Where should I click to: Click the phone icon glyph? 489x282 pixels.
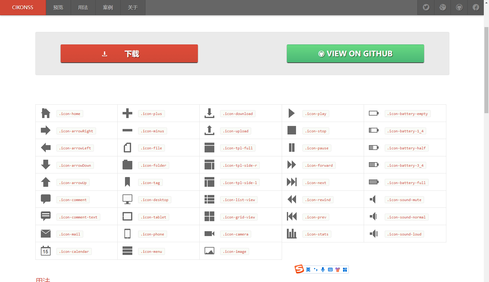[x=127, y=234]
